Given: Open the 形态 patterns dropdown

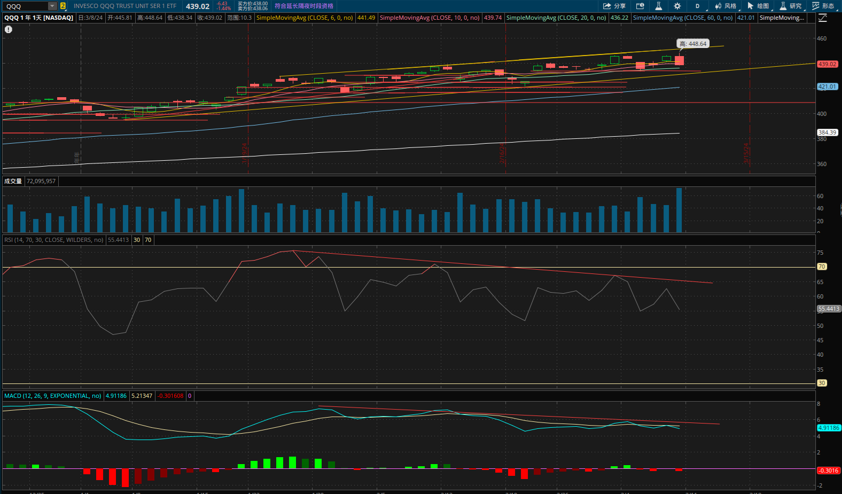Looking at the screenshot, I should coord(824,6).
